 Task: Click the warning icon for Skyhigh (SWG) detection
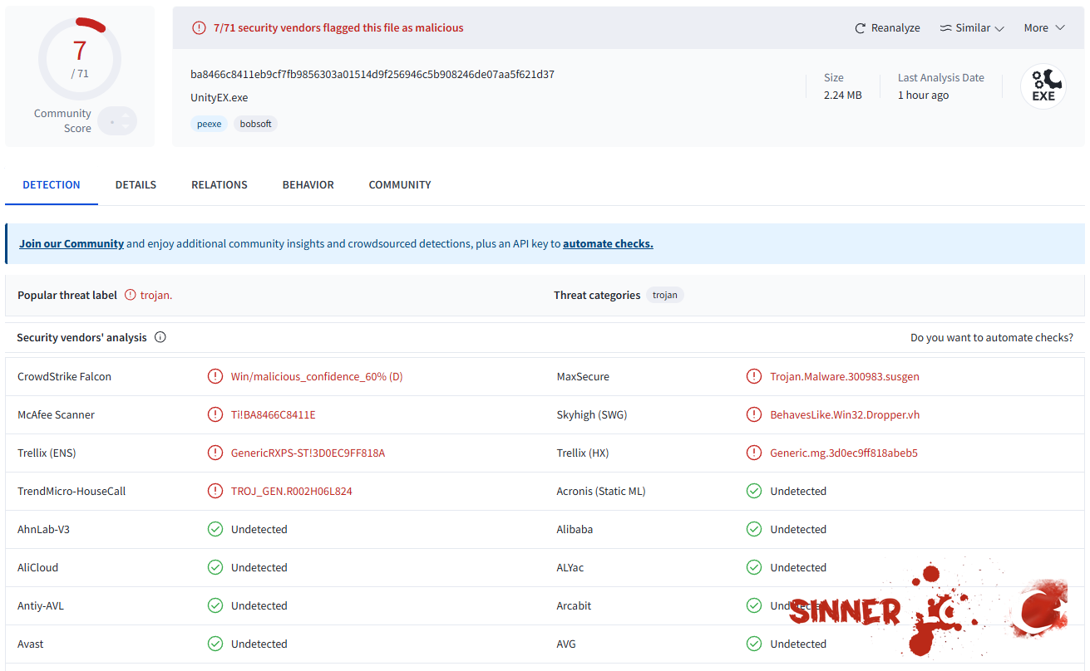point(754,414)
